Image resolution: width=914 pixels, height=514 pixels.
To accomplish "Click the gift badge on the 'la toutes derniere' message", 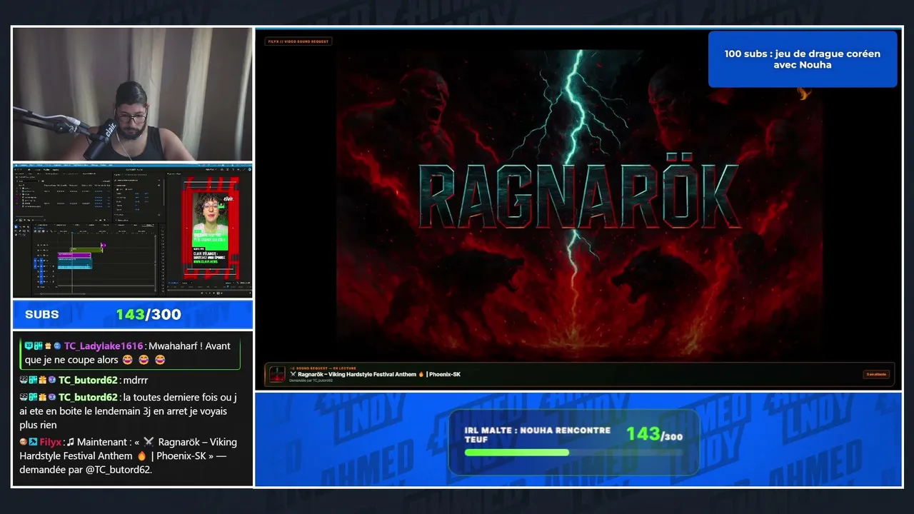I will click(x=42, y=398).
